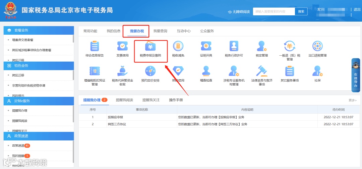Open 纳税信用 icon
This screenshot has height=169, width=362.
[178, 71]
